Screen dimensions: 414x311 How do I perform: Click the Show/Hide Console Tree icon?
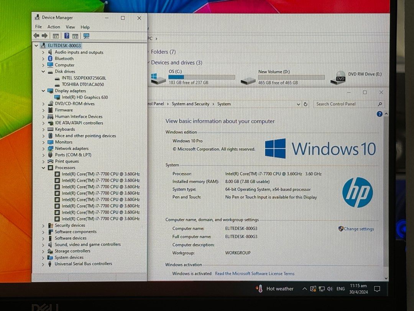coord(56,36)
